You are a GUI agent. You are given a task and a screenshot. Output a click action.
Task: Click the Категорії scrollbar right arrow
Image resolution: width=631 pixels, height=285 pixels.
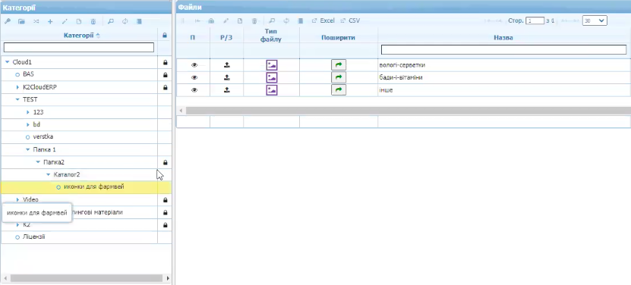click(168, 277)
